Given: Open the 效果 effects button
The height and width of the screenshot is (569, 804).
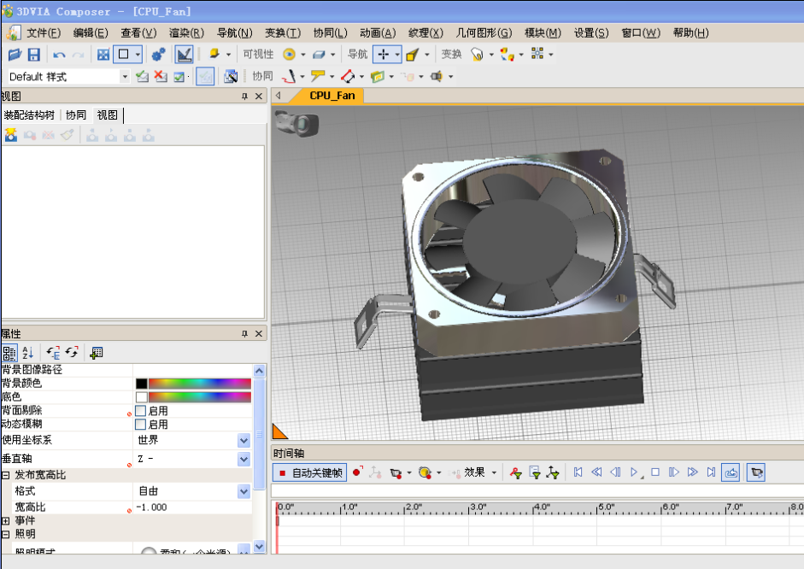Looking at the screenshot, I should (474, 472).
